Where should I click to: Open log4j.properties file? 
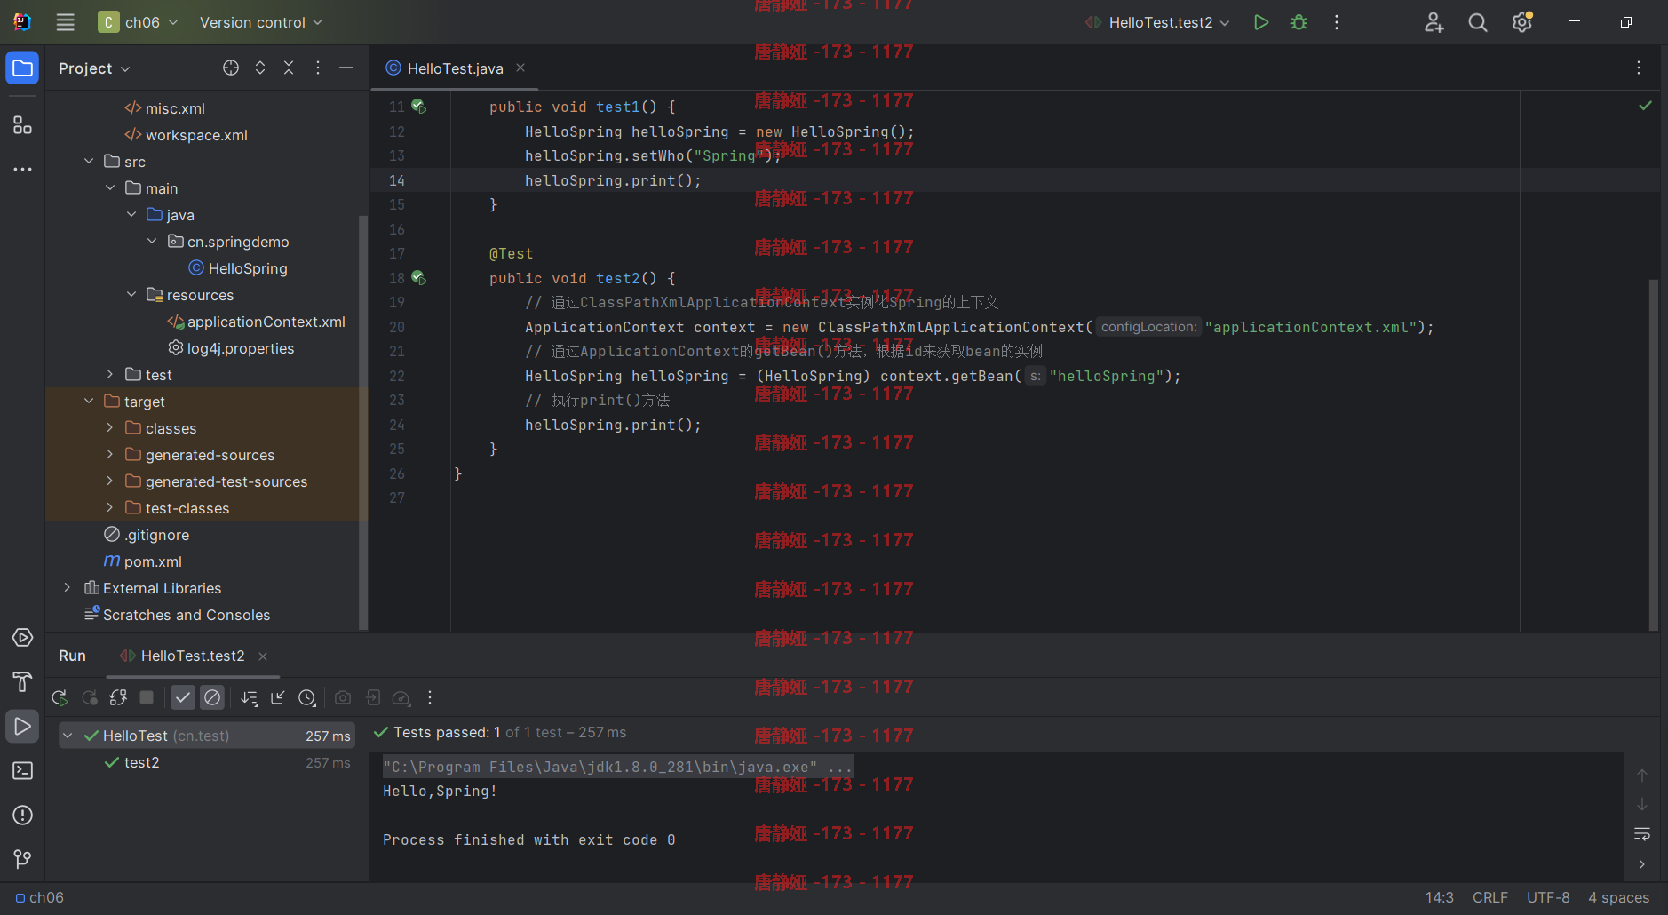231,348
